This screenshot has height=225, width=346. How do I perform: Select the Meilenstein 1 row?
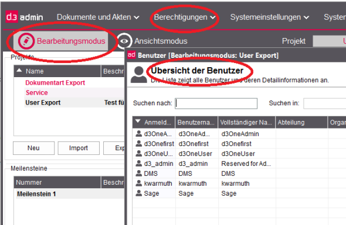pos(70,194)
